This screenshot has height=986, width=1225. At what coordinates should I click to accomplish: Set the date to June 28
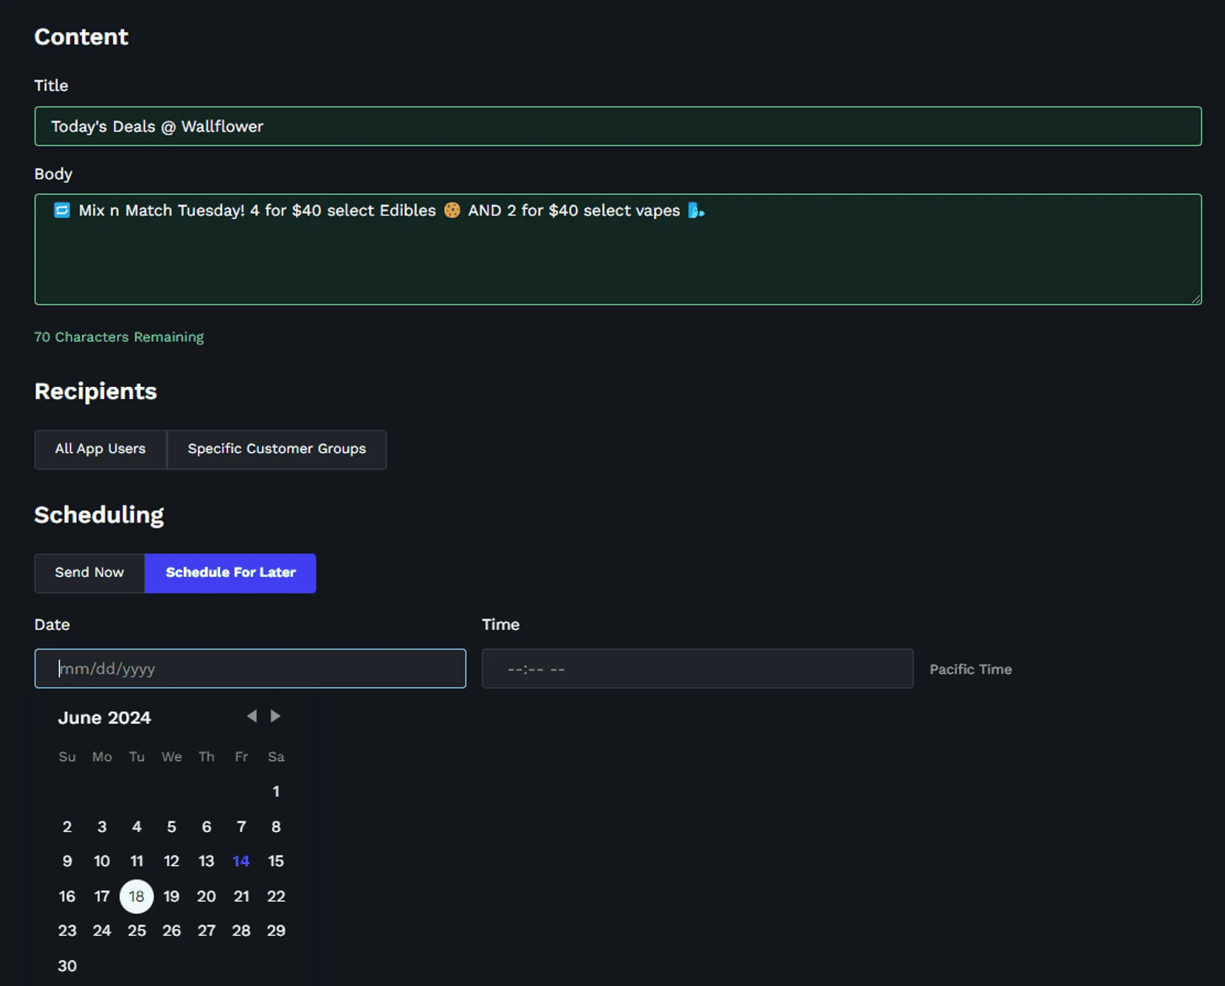click(x=241, y=931)
